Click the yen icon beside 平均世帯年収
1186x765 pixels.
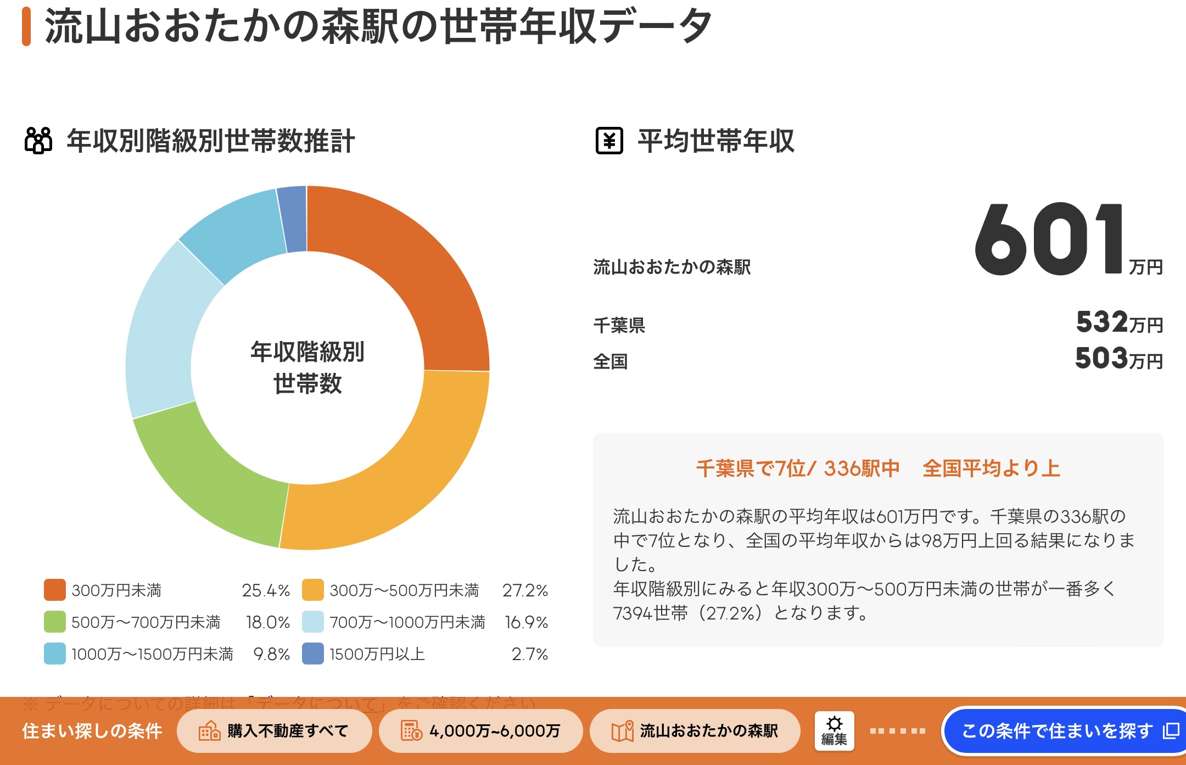[x=609, y=141]
